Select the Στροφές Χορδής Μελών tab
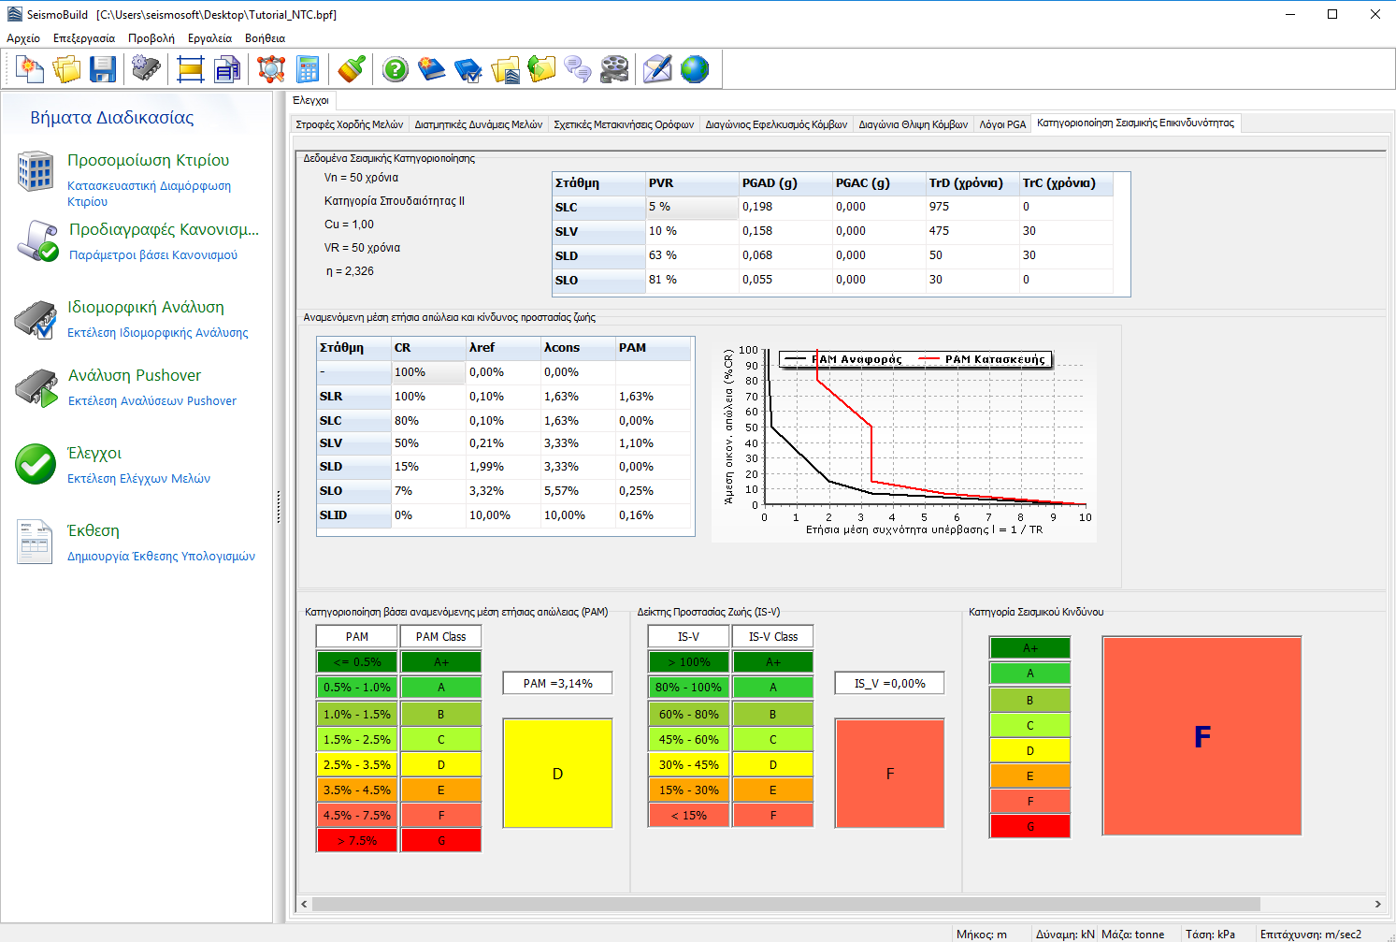 (x=349, y=124)
